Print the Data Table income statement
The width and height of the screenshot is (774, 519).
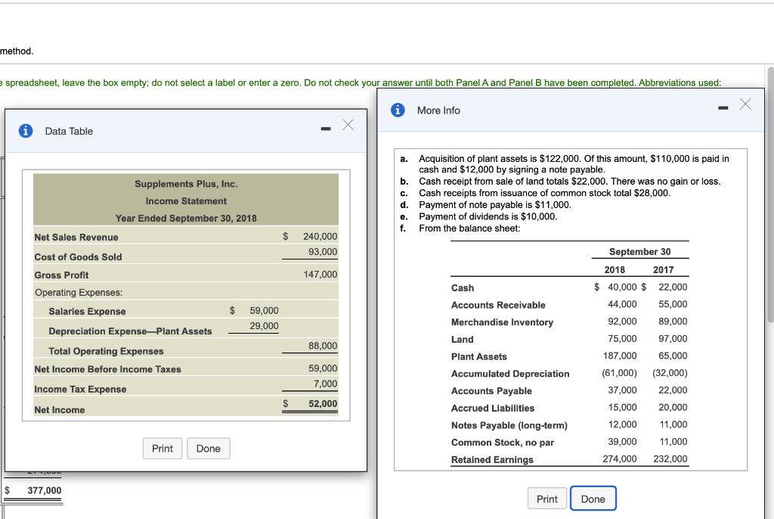coord(163,449)
